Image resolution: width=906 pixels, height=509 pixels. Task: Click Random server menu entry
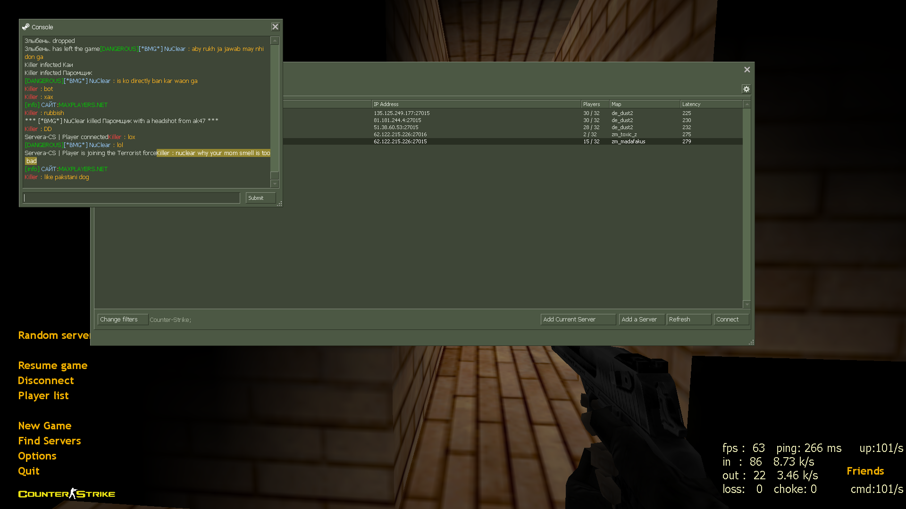tap(54, 336)
